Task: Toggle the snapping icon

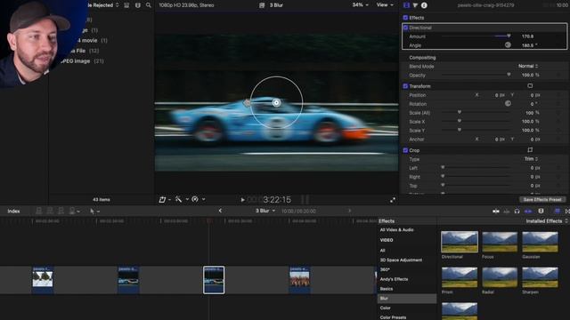Action: pos(528,211)
